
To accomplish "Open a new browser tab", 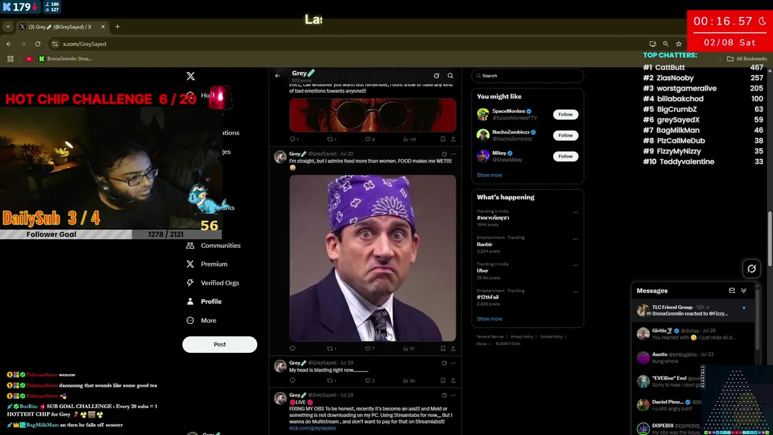I will [117, 27].
